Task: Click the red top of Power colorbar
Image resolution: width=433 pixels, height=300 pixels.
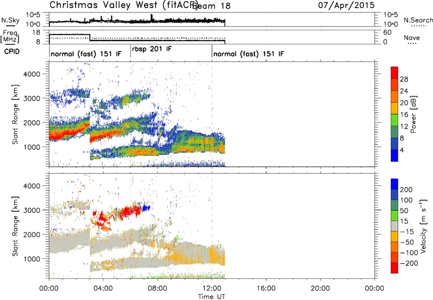Action: click(x=395, y=71)
